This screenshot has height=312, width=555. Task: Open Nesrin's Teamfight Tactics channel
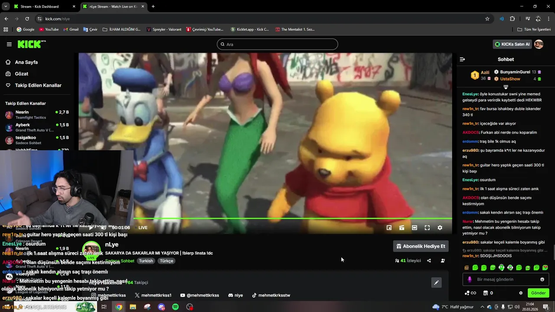[37, 115]
